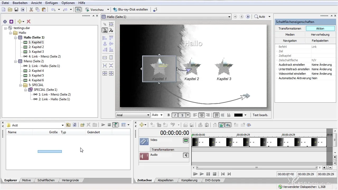Mute the Audio track speaker button
This screenshot has width=338, height=190.
[x=186, y=155]
